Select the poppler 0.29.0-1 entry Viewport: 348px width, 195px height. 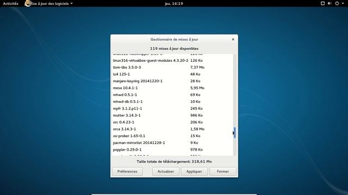tap(172, 149)
